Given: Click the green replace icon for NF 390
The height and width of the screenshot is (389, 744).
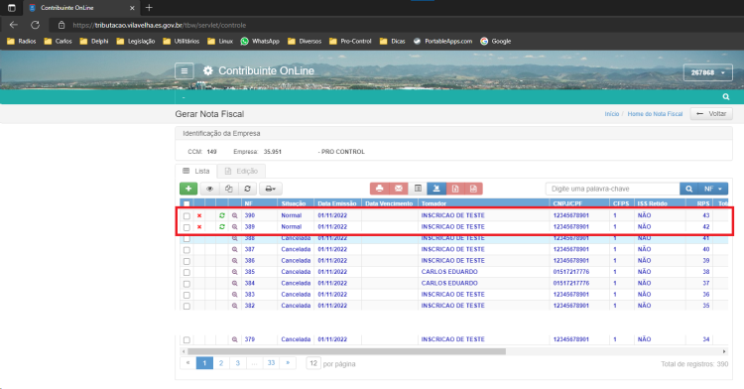Looking at the screenshot, I should pos(221,215).
